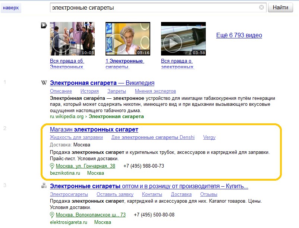Viewport: 299px width, 228px height.
Task: Click map pin icon beside Волоколамское ш.
Action: pos(52,215)
